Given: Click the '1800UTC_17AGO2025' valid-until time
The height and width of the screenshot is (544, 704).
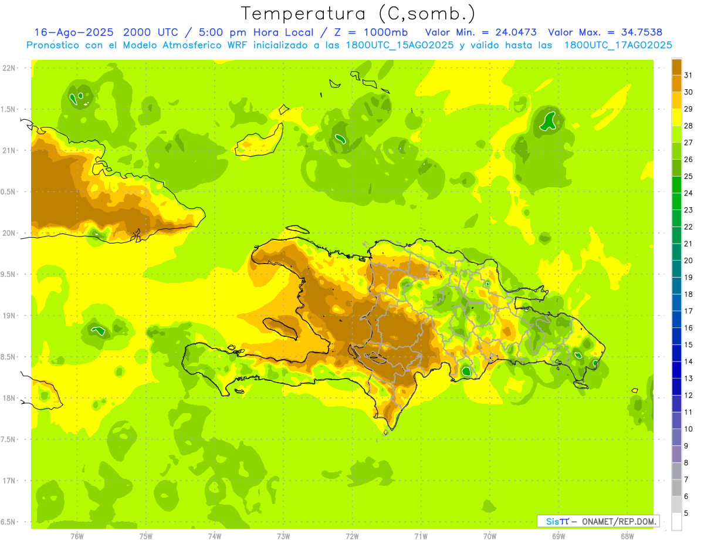Looking at the screenshot, I should 618,45.
